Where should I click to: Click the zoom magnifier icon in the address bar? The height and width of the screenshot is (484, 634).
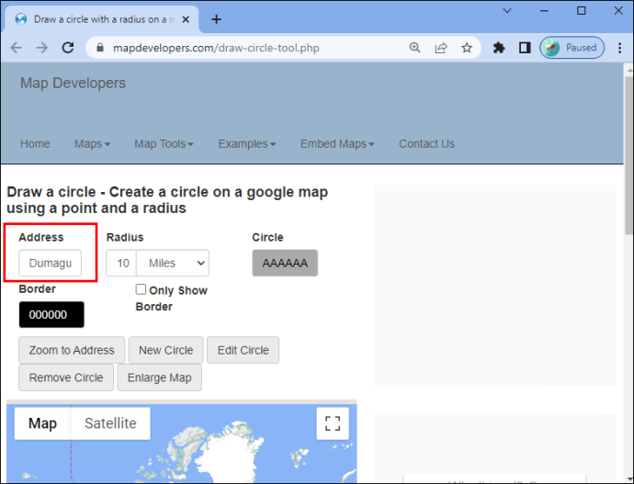coord(414,48)
